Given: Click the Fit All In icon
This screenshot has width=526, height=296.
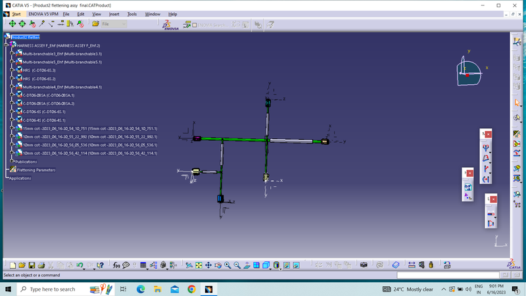Looking at the screenshot, I should point(199,266).
